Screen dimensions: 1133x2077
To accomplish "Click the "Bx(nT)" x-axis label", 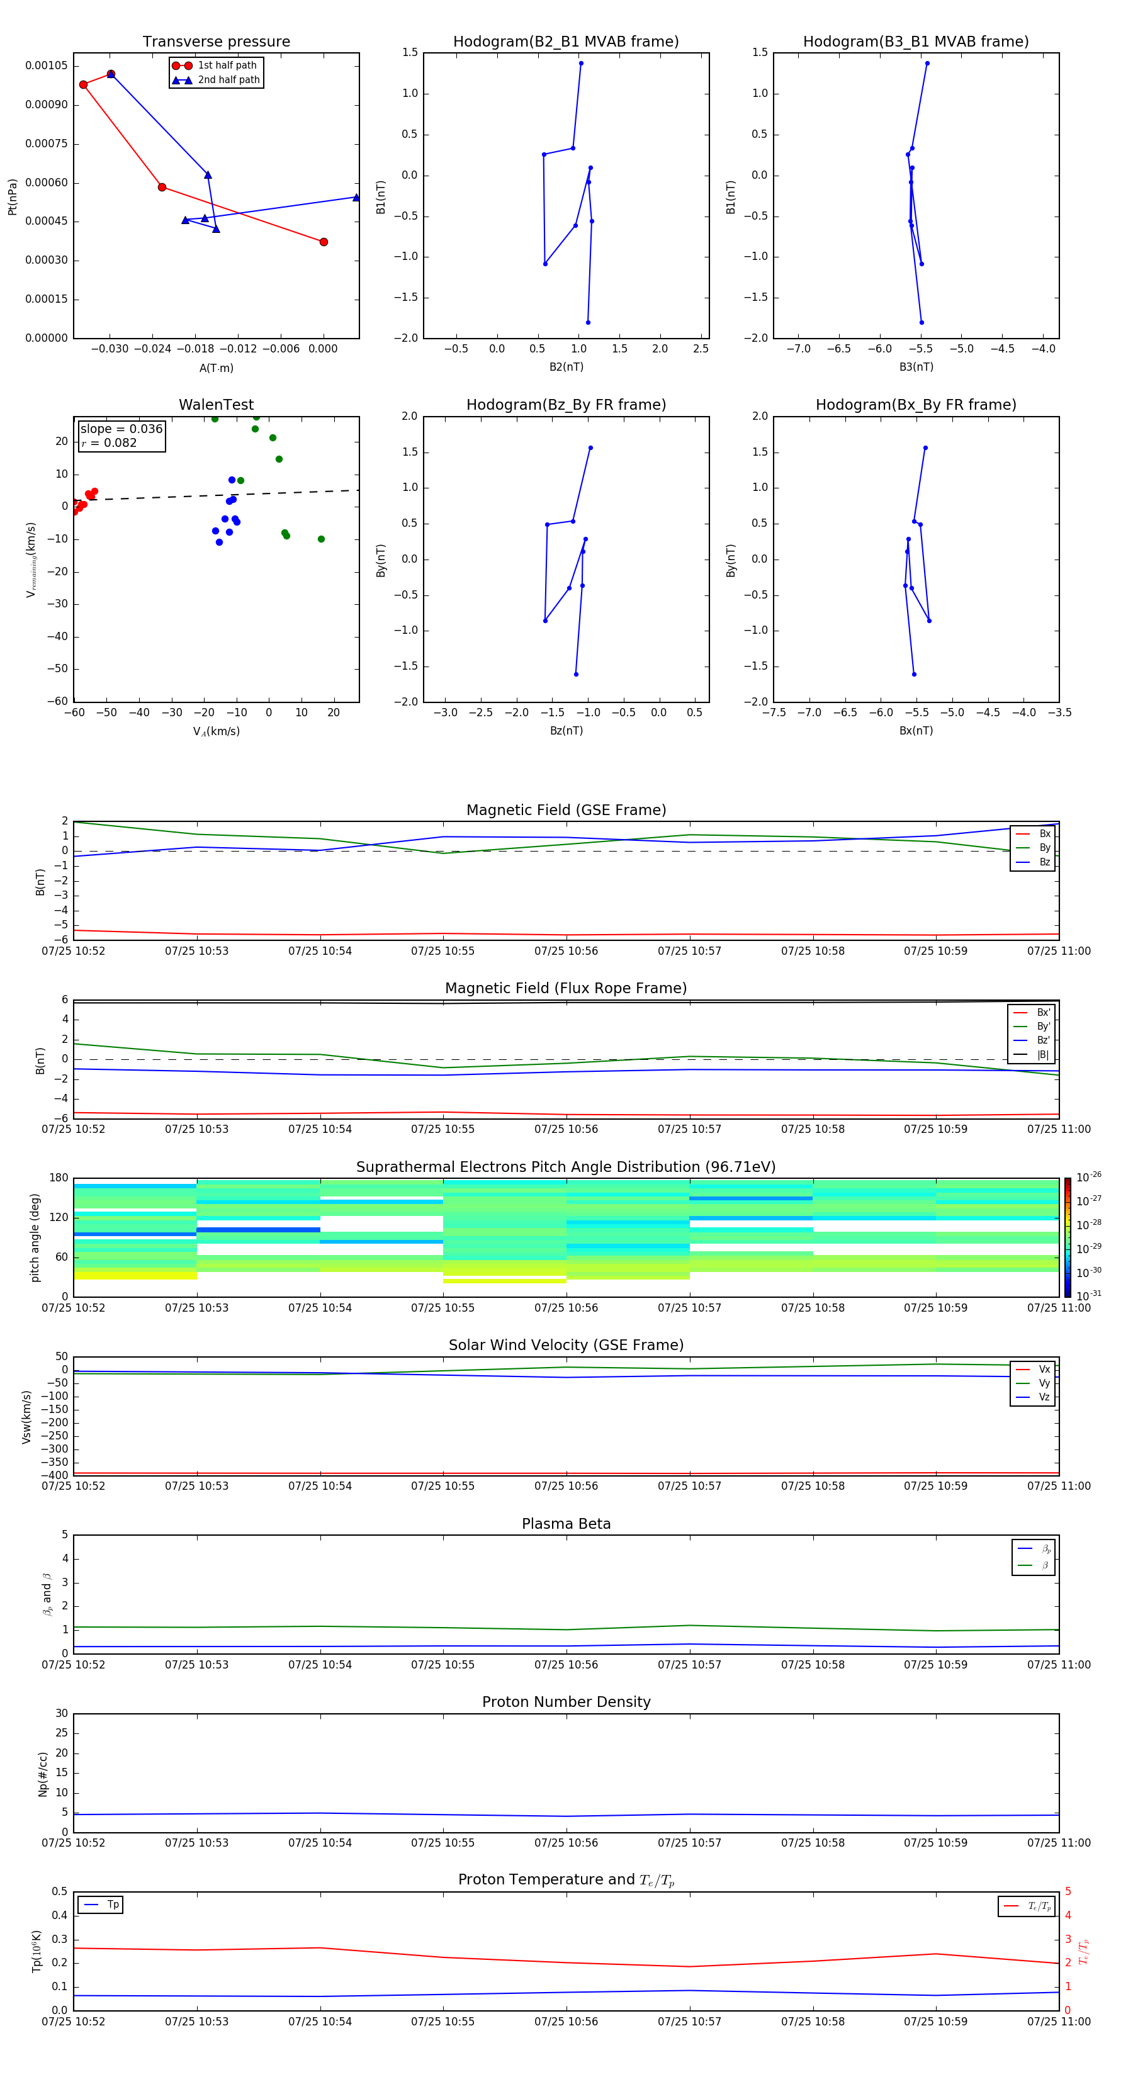I will coord(916,731).
